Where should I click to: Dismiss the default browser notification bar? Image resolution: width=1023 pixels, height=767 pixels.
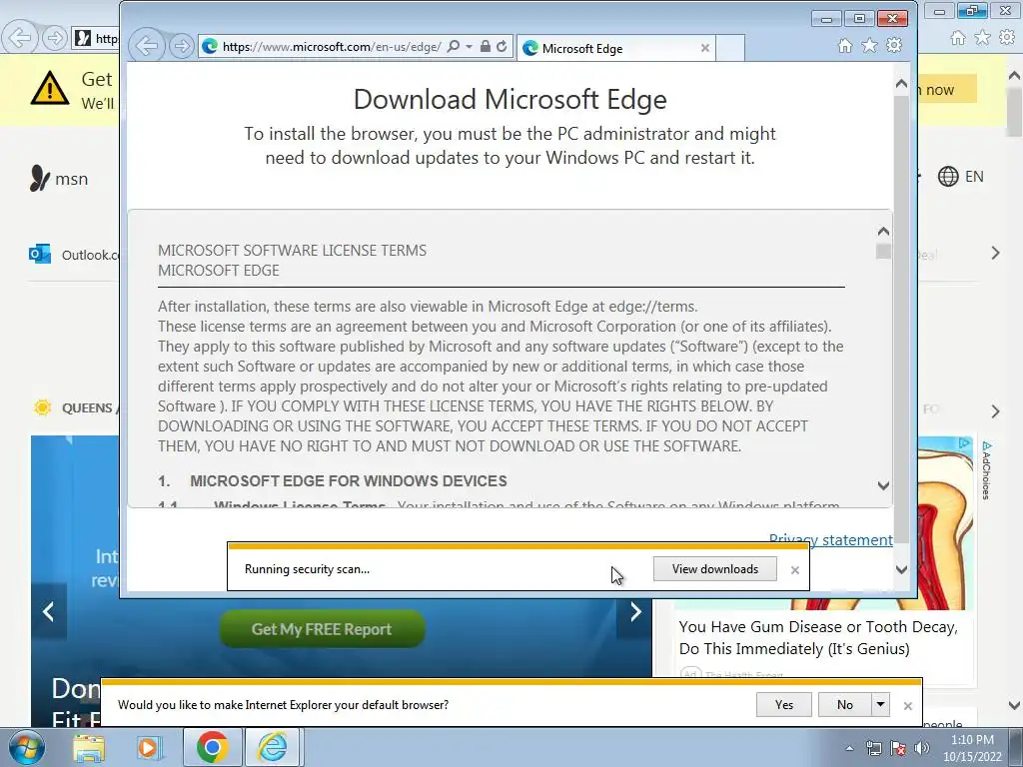(x=907, y=706)
